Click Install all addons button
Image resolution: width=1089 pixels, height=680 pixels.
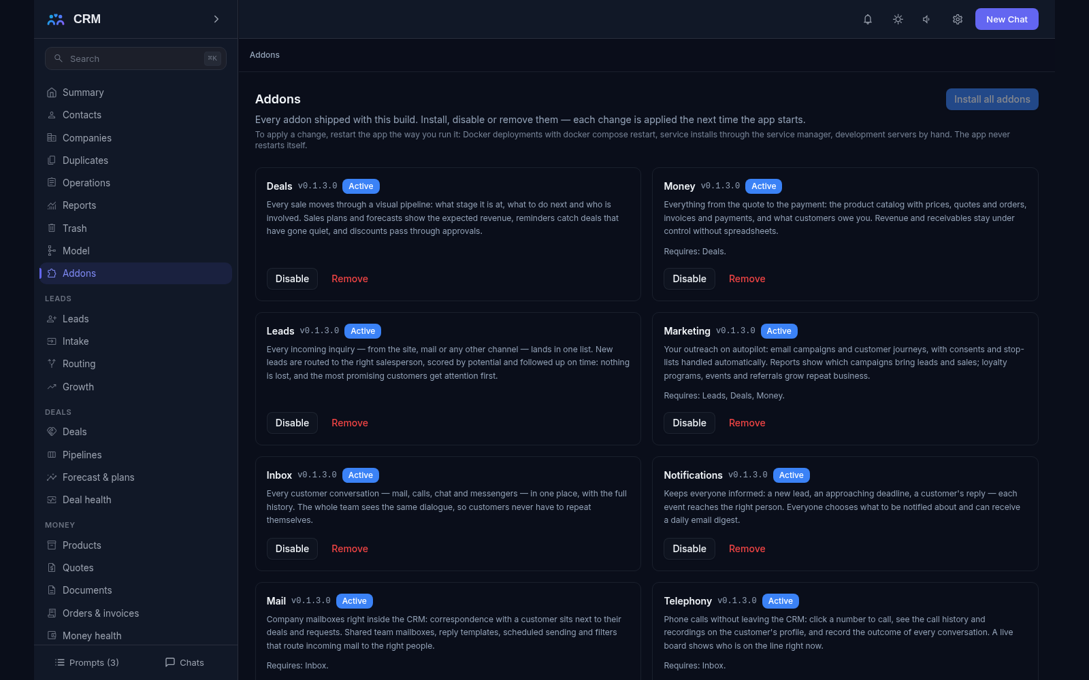(992, 99)
